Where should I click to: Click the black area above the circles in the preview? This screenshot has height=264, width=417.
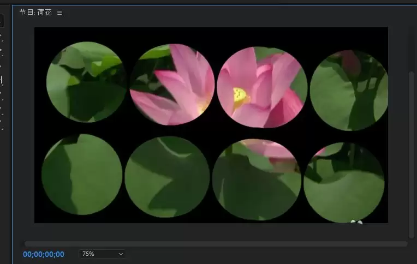(211, 34)
